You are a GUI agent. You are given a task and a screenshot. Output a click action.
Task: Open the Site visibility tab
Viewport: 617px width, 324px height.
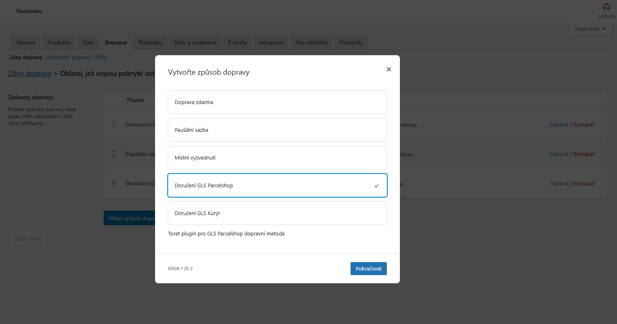pyautogui.click(x=311, y=42)
